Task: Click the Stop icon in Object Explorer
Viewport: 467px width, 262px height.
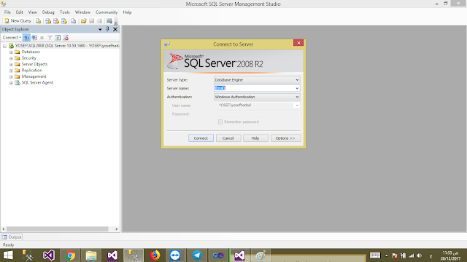Action: 42,38
